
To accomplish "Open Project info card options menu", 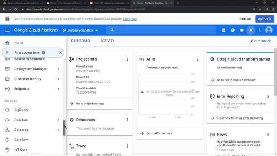I will pos(127,59).
